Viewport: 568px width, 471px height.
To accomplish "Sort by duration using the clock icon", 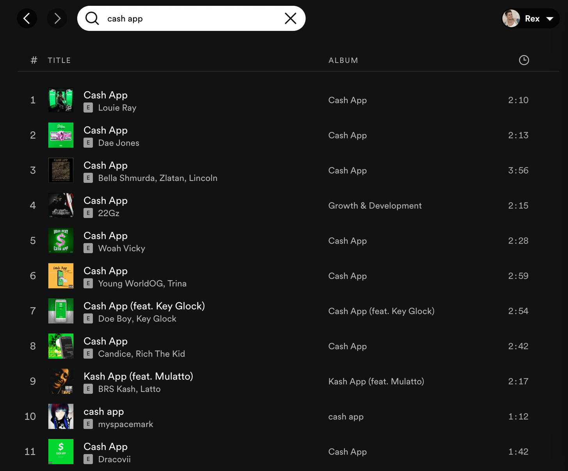I will [x=524, y=60].
